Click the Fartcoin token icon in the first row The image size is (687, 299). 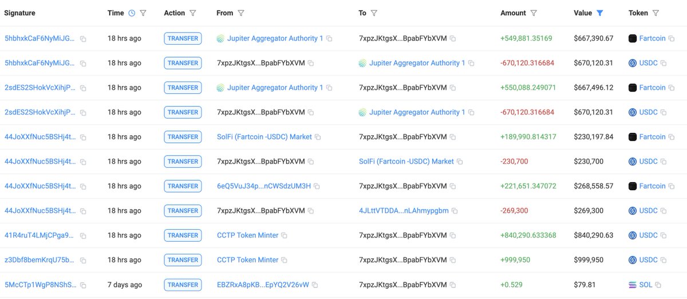coord(633,38)
